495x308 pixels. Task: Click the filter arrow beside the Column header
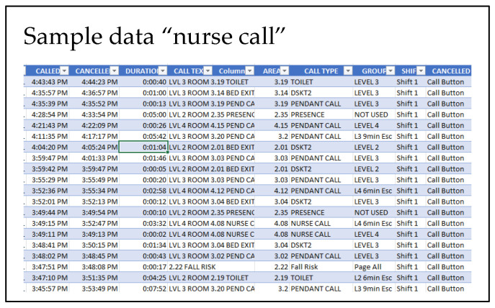pos(249,71)
